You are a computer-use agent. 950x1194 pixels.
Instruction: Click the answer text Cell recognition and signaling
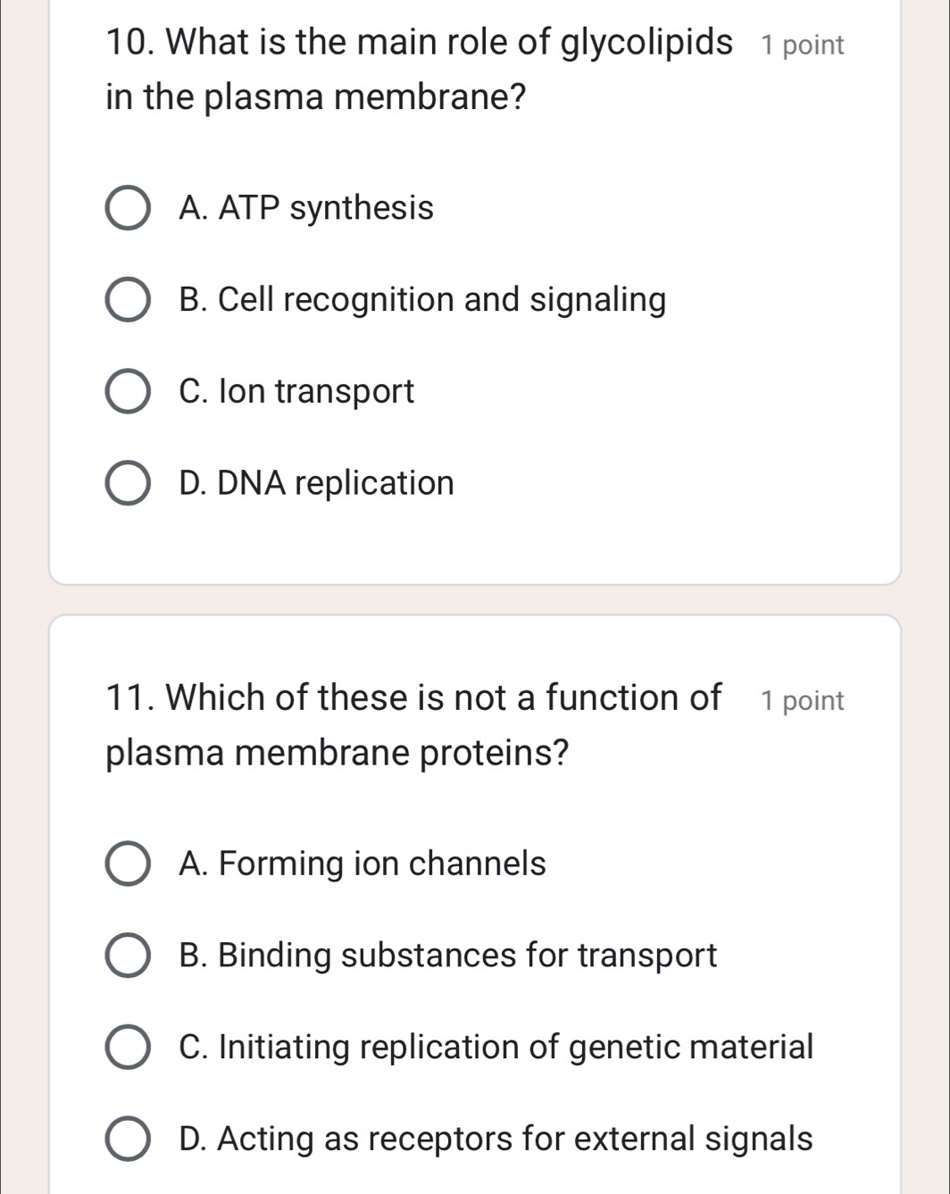tap(422, 299)
